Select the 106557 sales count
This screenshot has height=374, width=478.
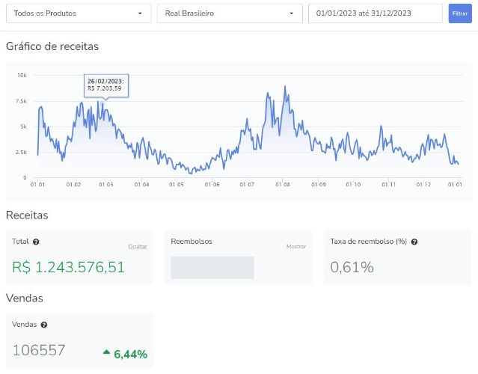[39, 350]
